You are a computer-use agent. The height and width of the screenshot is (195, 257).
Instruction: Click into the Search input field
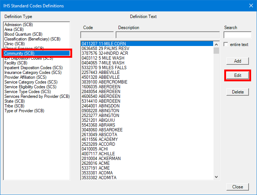(237, 35)
